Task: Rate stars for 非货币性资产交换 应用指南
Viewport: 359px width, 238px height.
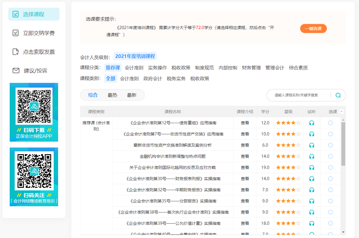Action: coord(288,134)
